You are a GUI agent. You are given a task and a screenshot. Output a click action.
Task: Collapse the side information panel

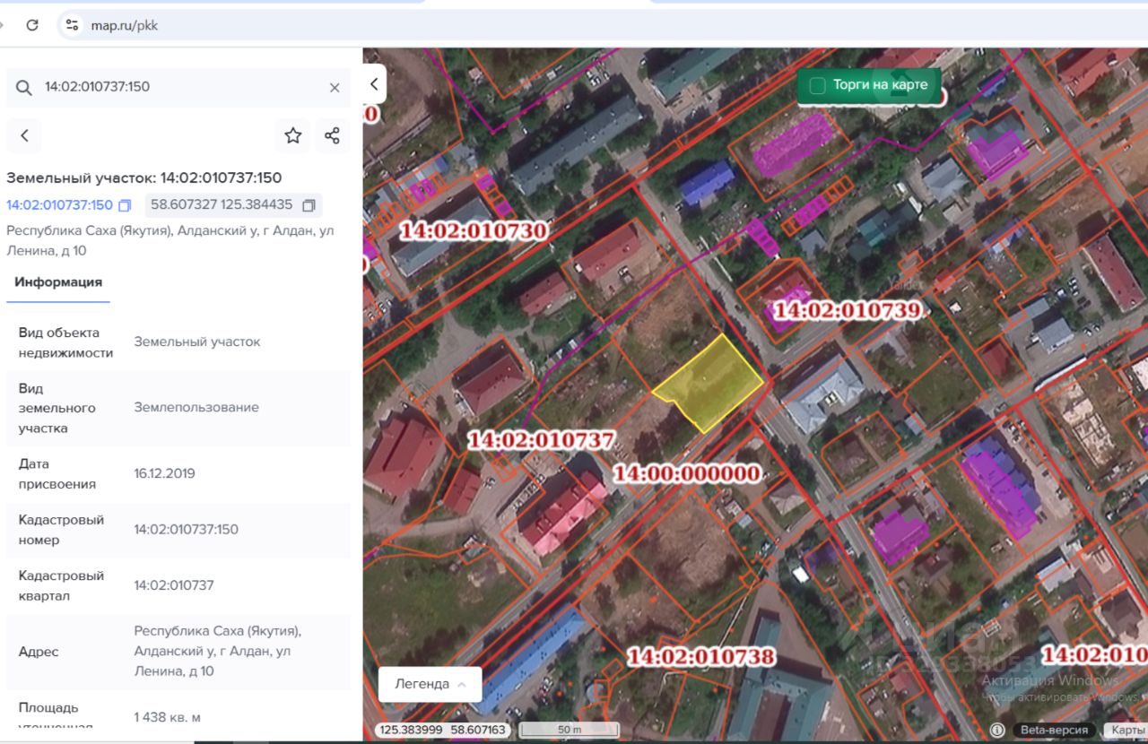pyautogui.click(x=374, y=84)
